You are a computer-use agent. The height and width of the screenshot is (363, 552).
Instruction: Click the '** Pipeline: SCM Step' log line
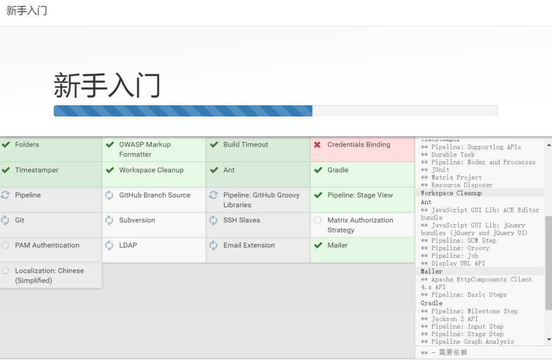(x=458, y=241)
